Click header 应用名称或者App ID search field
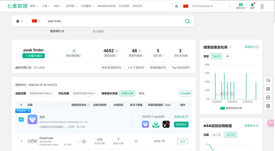The width and height of the screenshot is (275, 151). coord(210,6)
